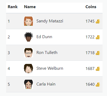The width and height of the screenshot is (107, 96).
Task: Sort by the Coins column header
Action: click(x=91, y=7)
